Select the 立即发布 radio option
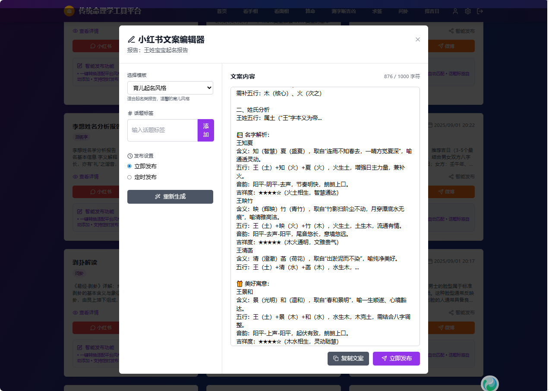549x391 pixels. (129, 166)
